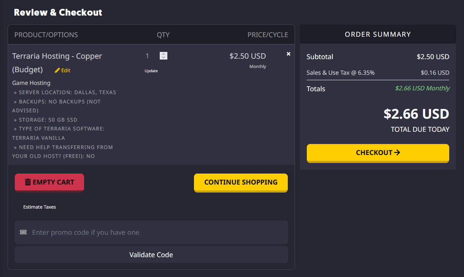Screen dimensions: 464x277
Task: Select the $2.66 USD Monthly totals text
Action: [x=422, y=88]
